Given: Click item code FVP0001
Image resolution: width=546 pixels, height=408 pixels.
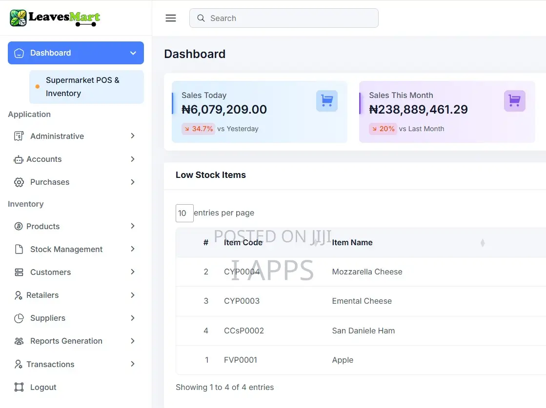Looking at the screenshot, I should pyautogui.click(x=240, y=360).
